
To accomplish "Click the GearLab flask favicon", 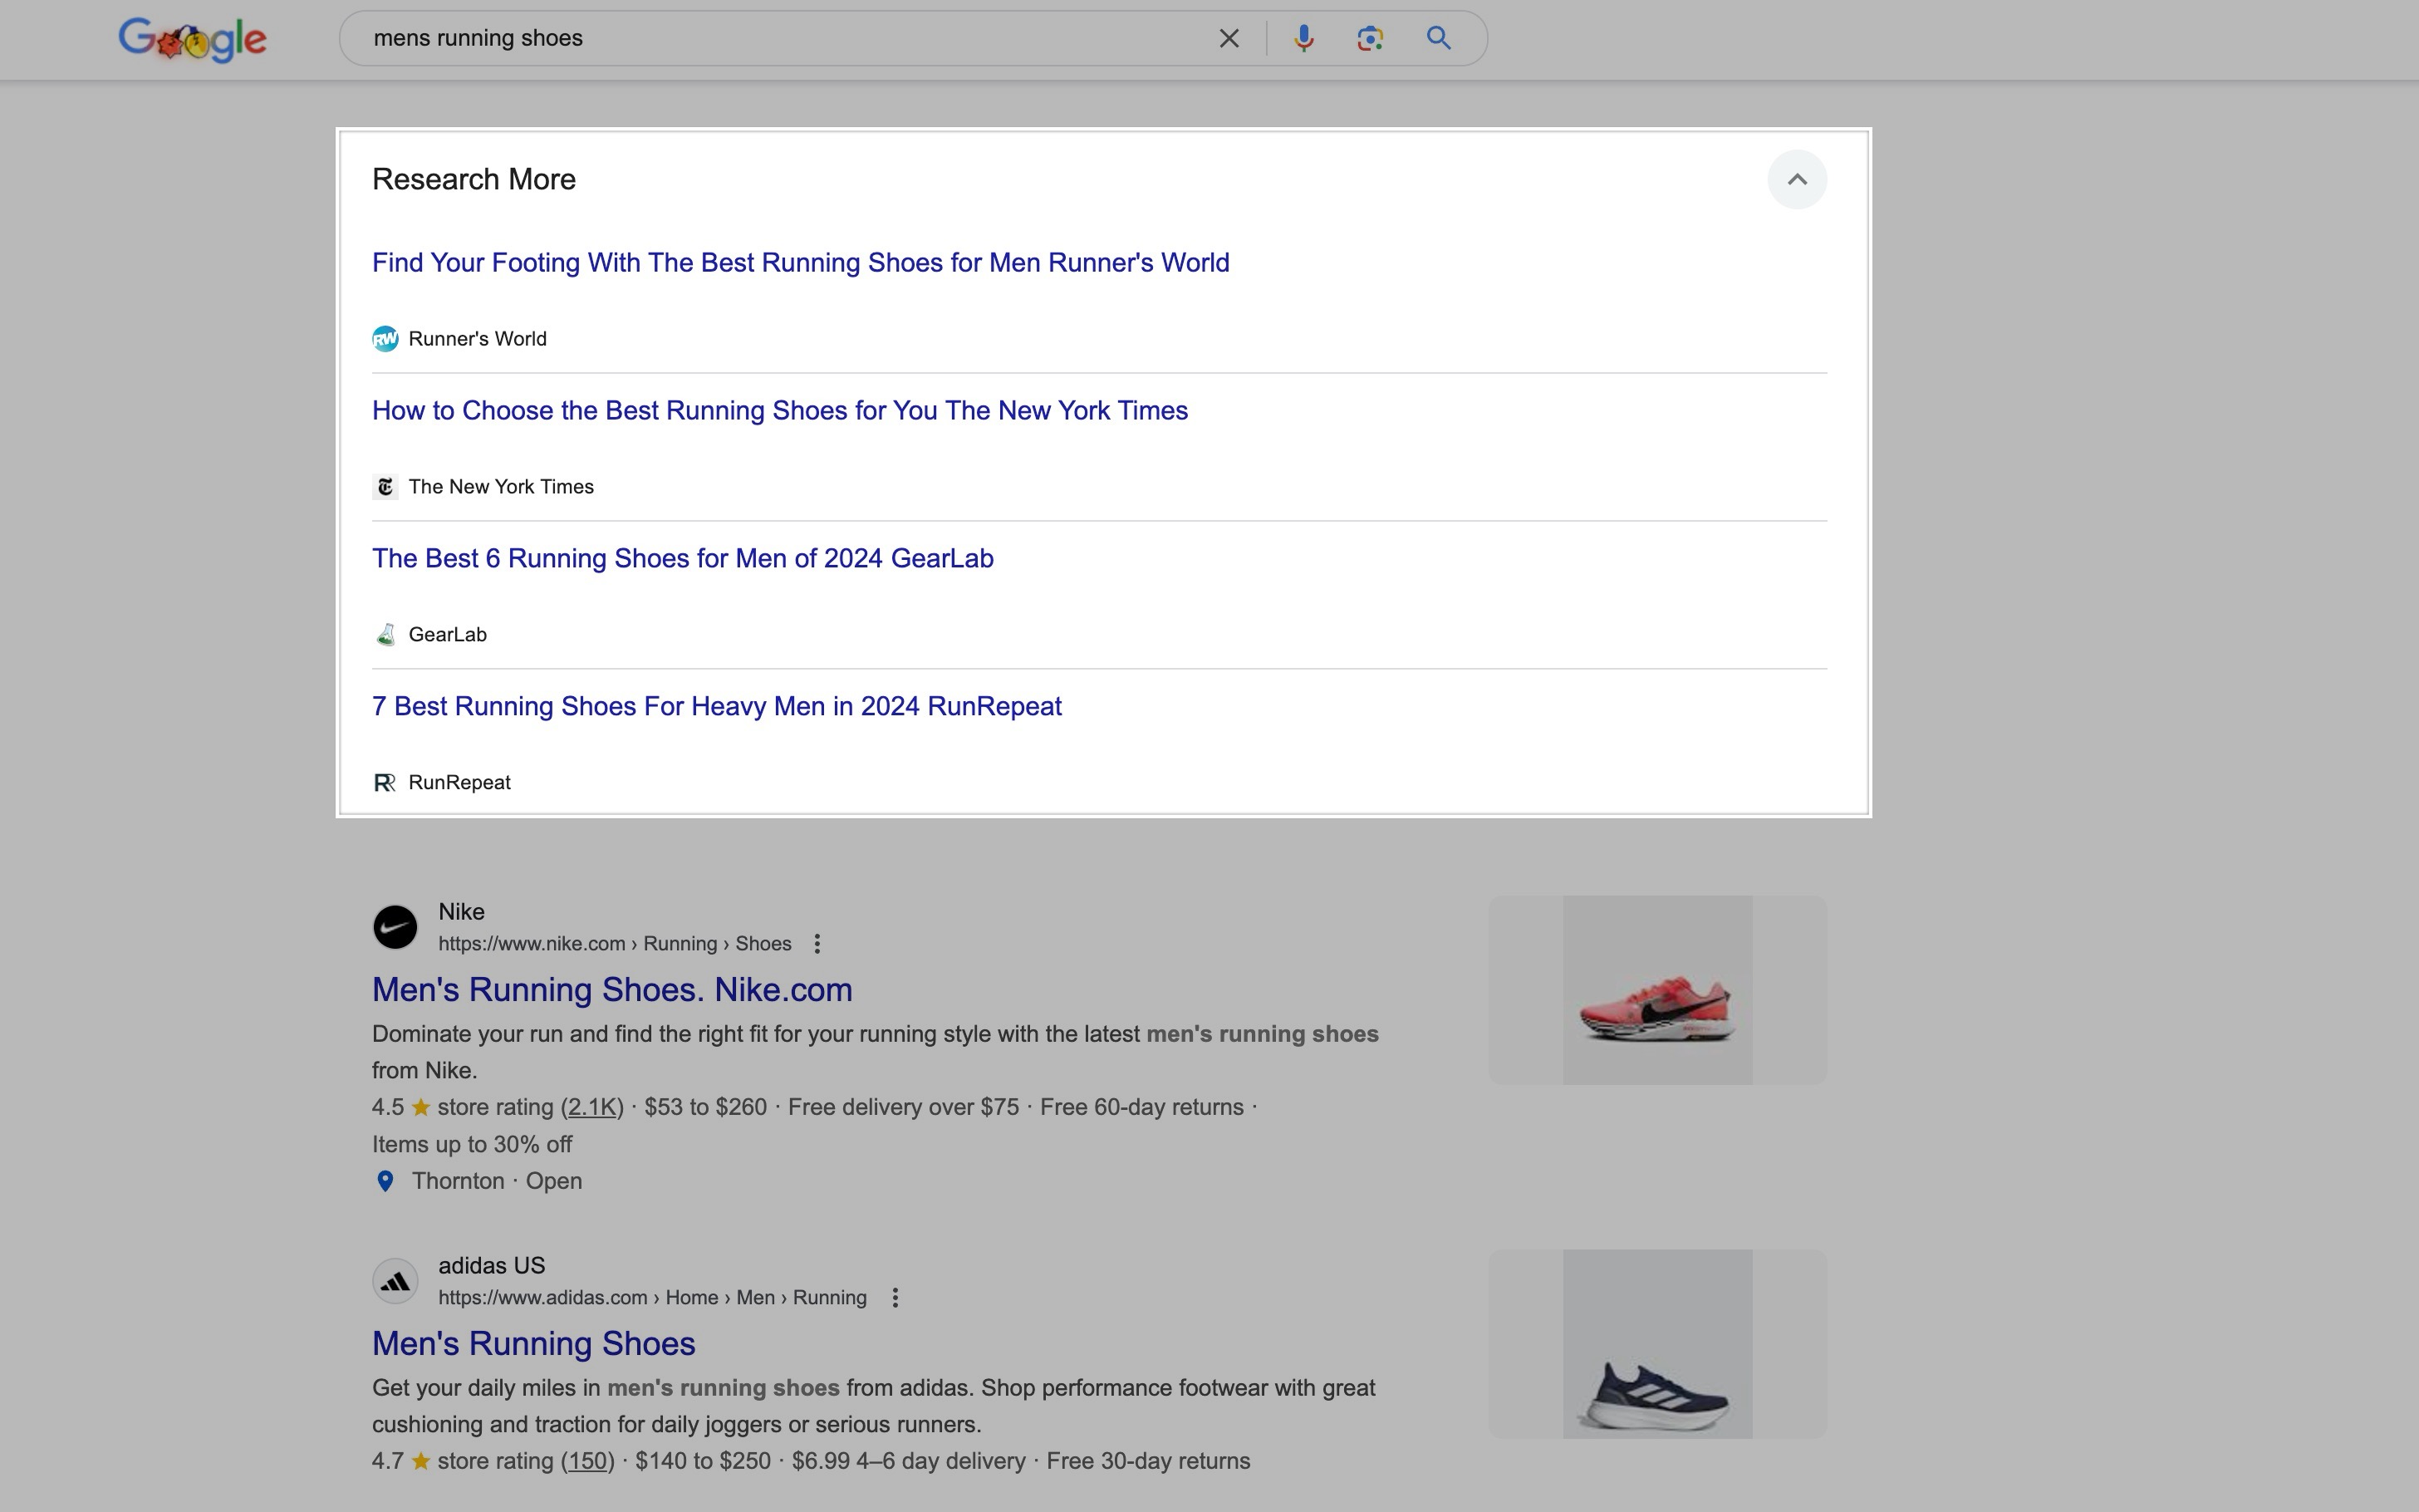I will (x=387, y=633).
